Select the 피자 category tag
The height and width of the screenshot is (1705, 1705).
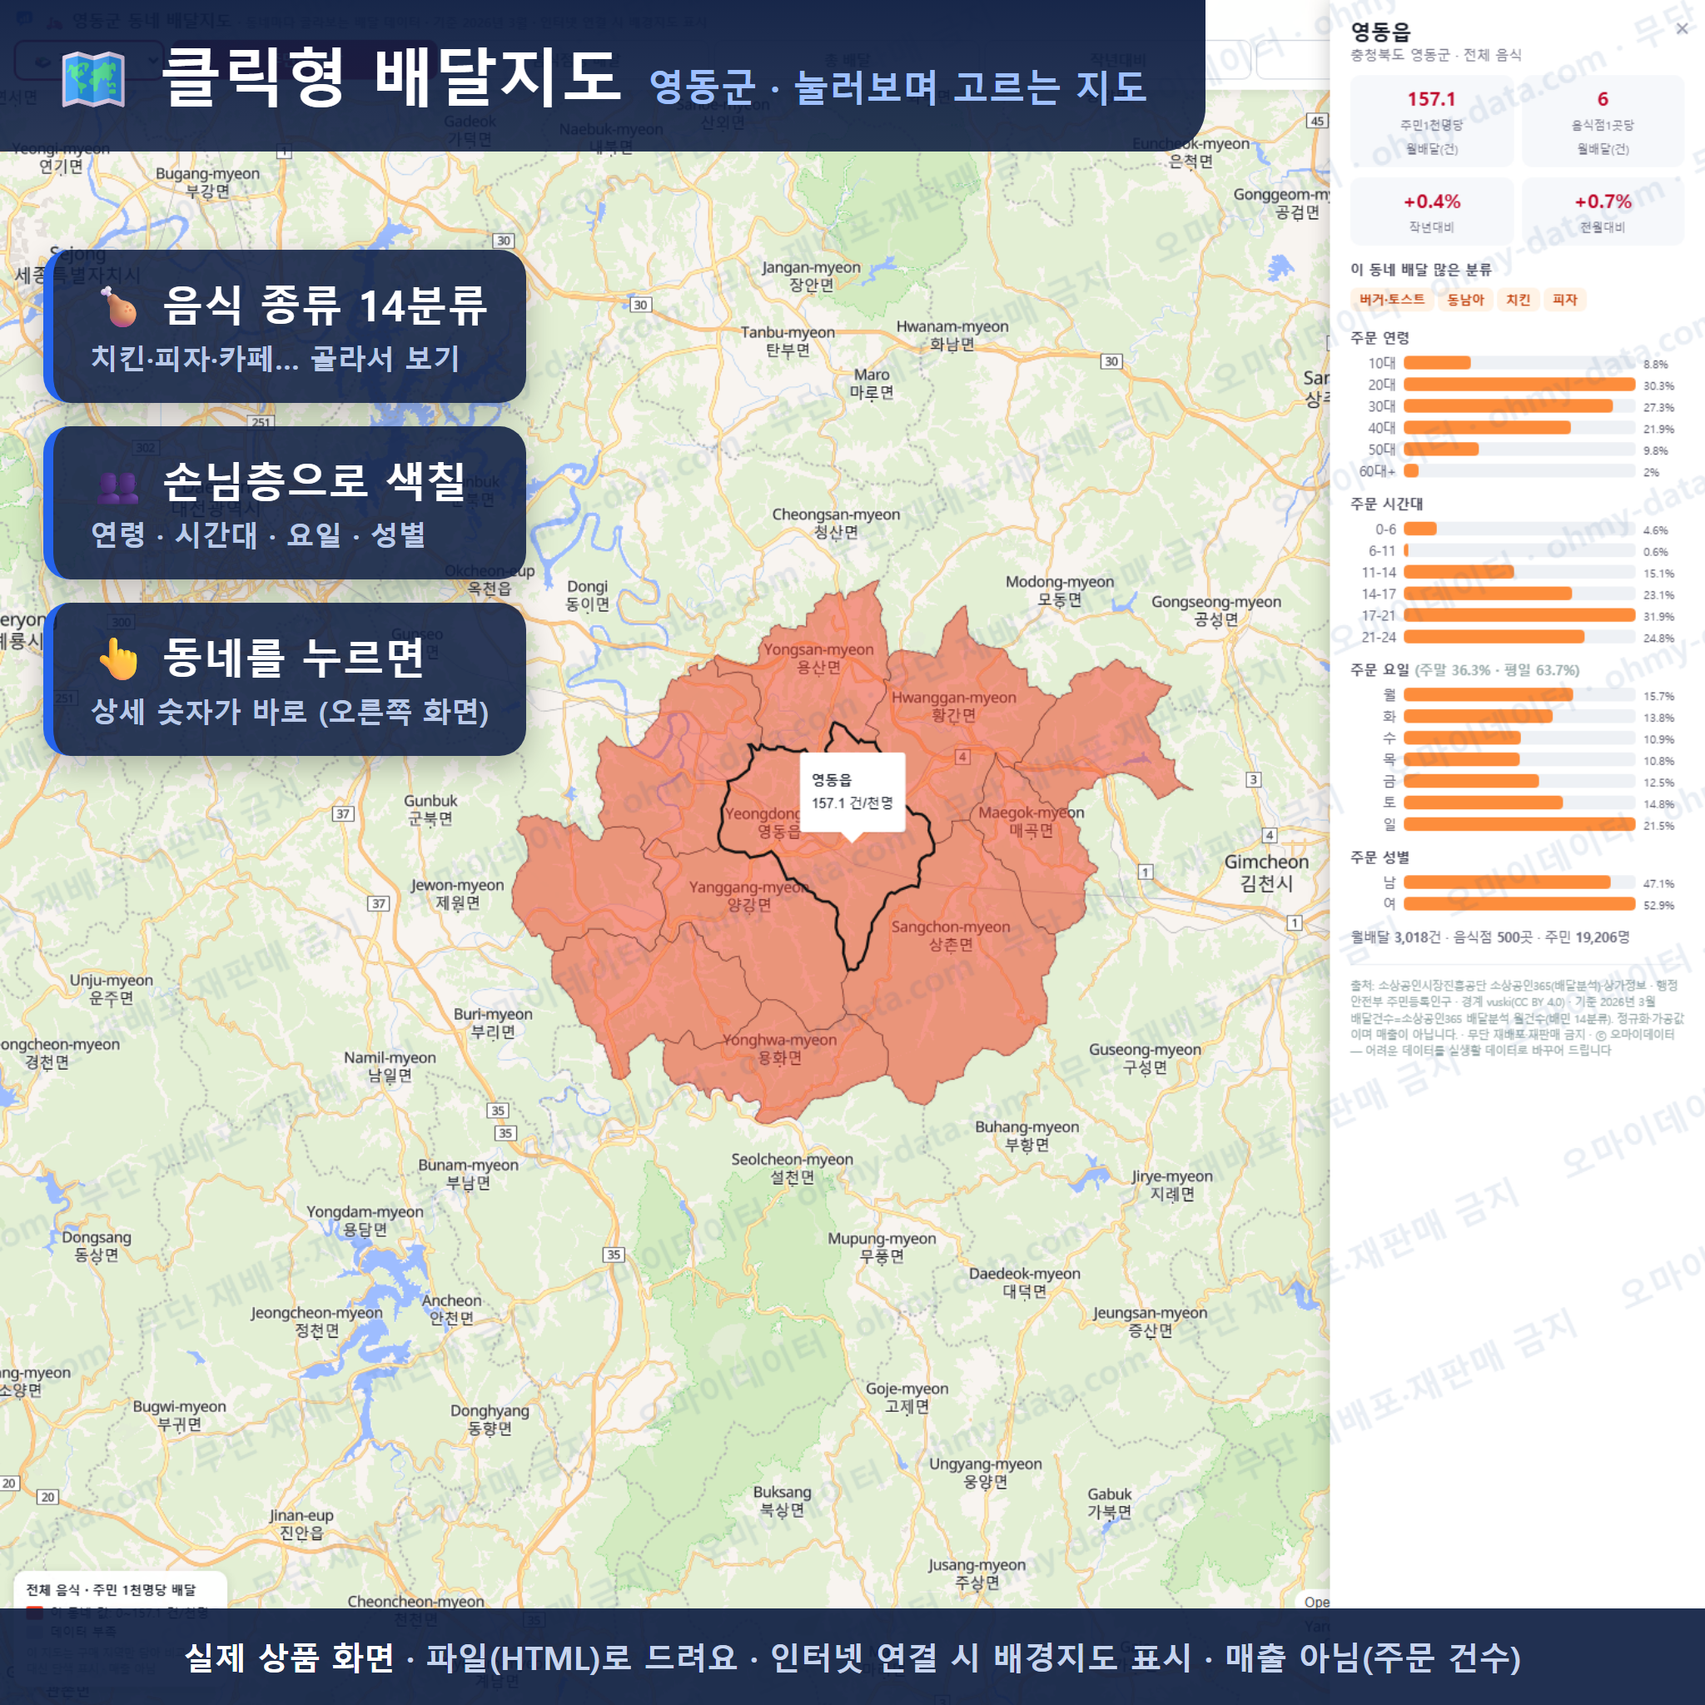(x=1564, y=300)
